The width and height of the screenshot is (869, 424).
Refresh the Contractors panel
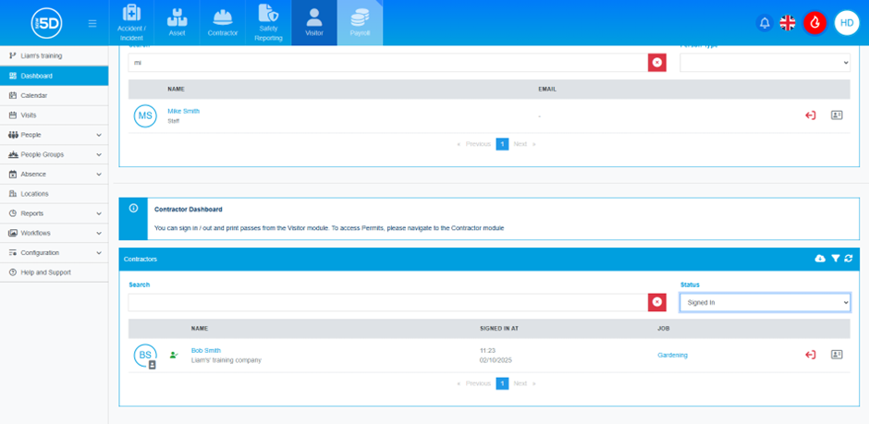click(x=848, y=259)
